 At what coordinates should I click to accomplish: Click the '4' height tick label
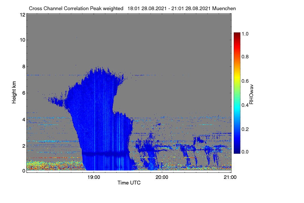tap(24, 120)
